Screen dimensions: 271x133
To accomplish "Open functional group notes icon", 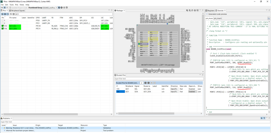I will [x=67, y=8].
